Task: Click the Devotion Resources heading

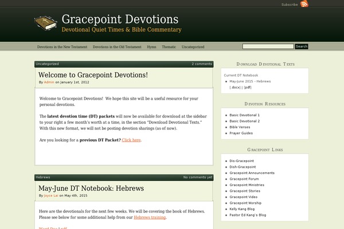Action: [265, 104]
